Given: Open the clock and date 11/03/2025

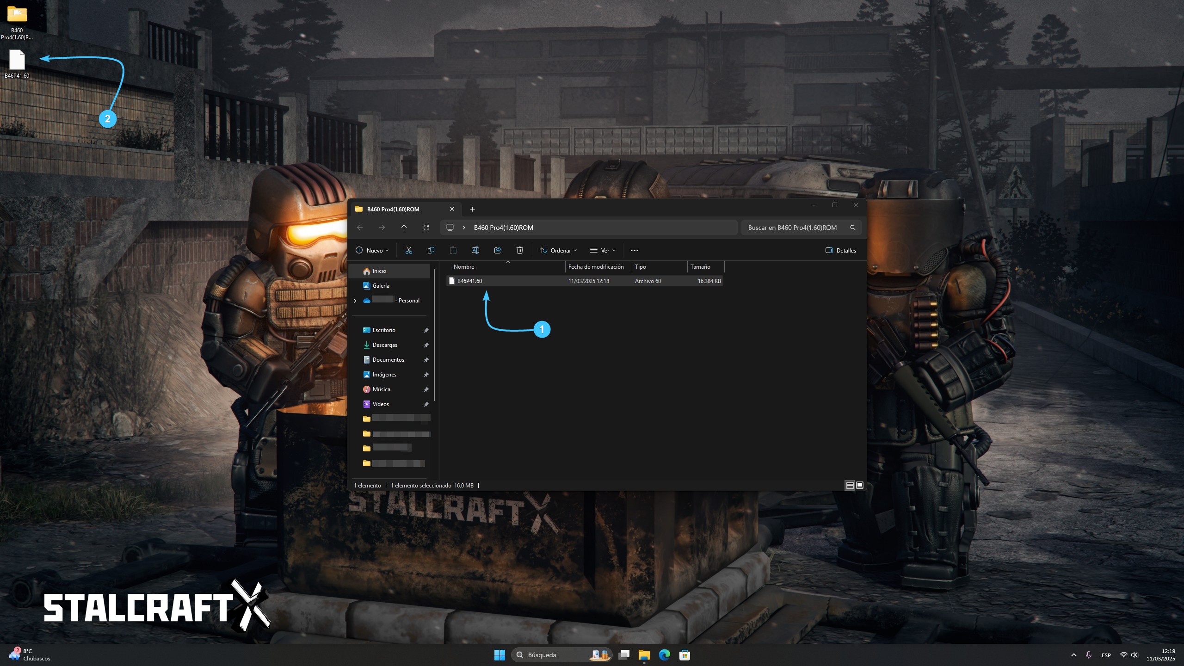Looking at the screenshot, I should click(x=1161, y=655).
